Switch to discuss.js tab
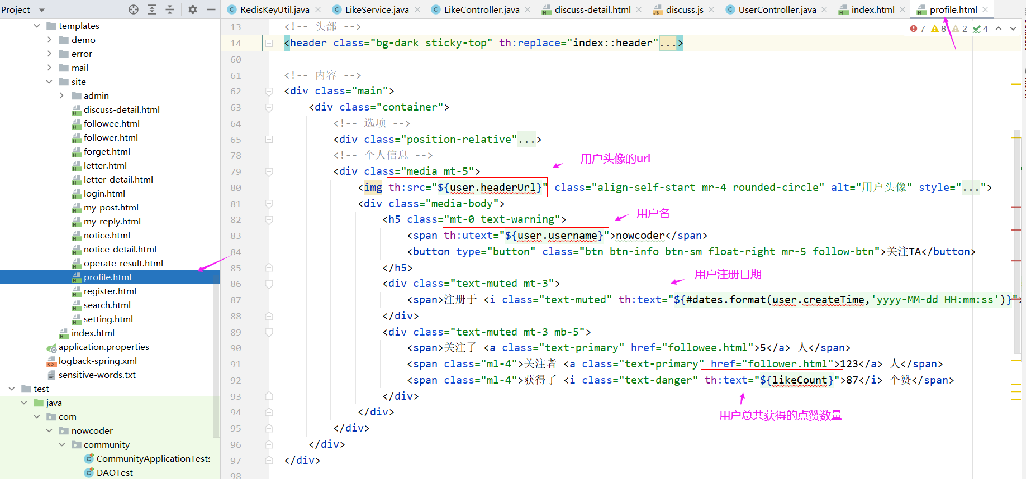The image size is (1026, 479). 685,9
